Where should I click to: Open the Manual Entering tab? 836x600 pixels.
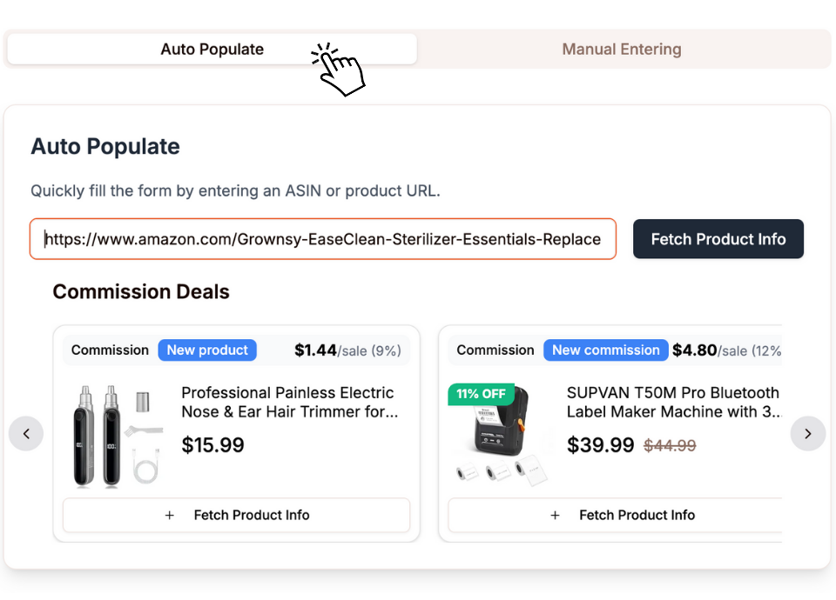point(622,50)
